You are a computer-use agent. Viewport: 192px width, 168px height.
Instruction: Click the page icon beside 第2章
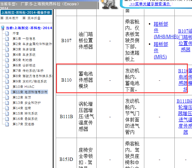tap(7, 44)
